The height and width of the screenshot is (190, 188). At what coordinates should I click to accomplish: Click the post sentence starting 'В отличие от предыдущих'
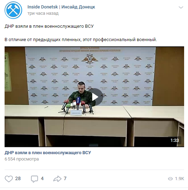click(x=81, y=40)
